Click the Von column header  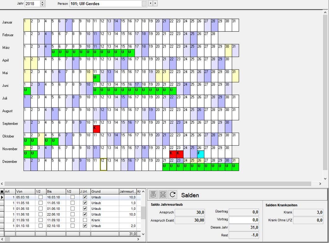(x=25, y=192)
